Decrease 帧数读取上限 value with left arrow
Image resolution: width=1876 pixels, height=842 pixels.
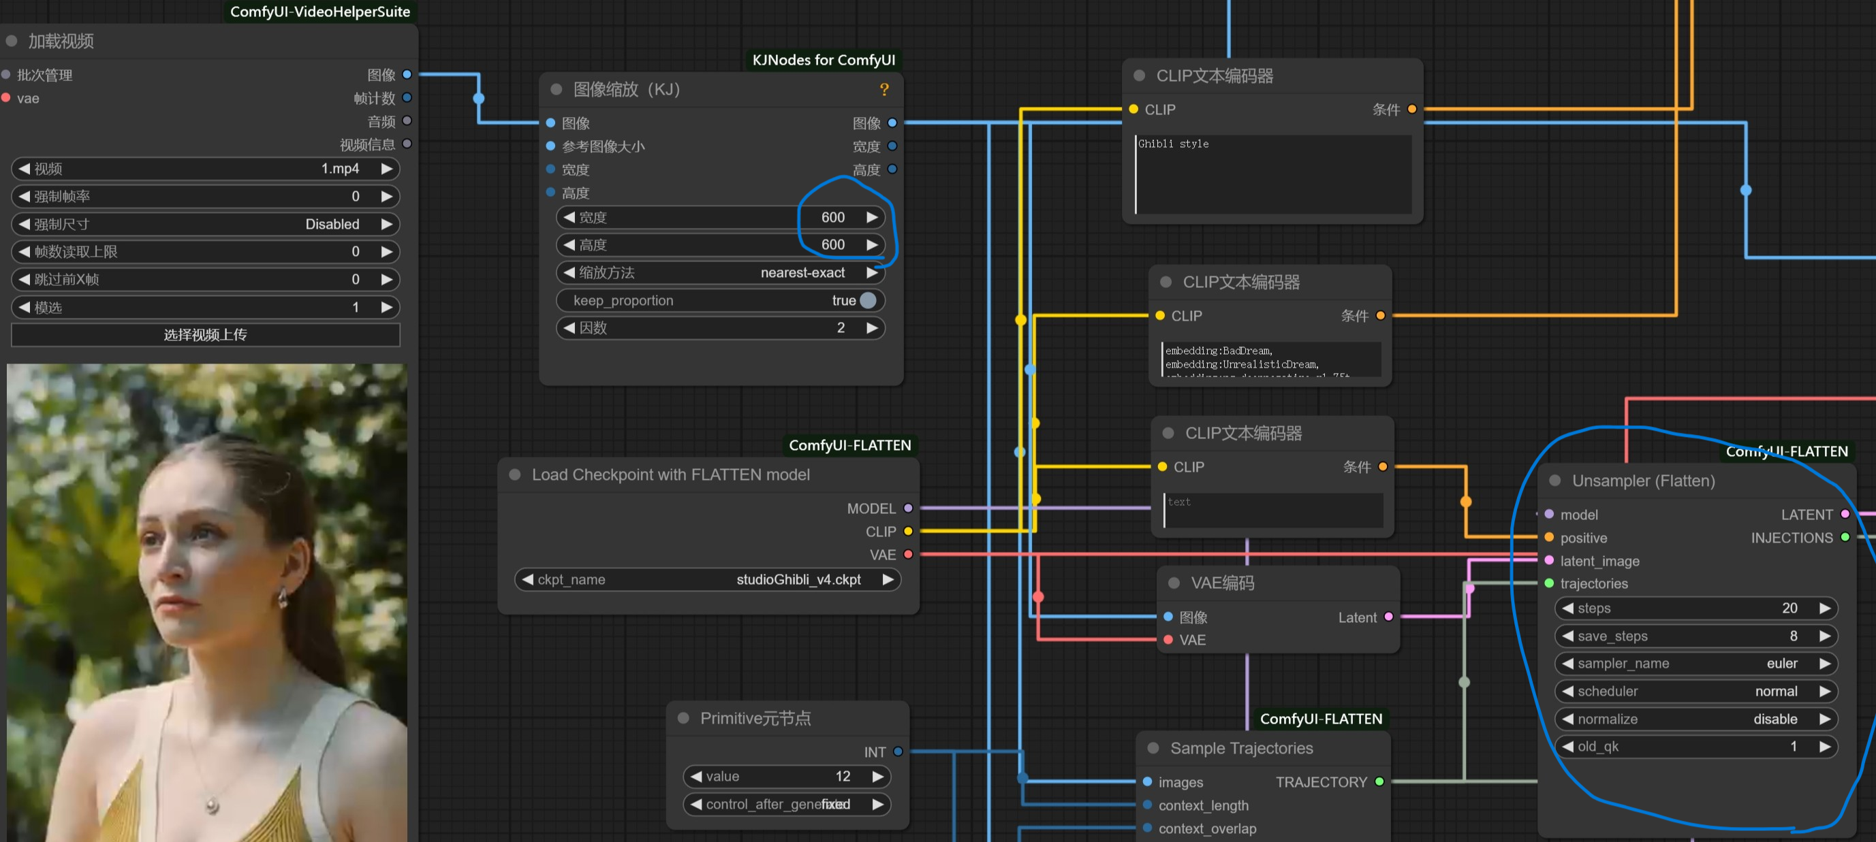(24, 252)
